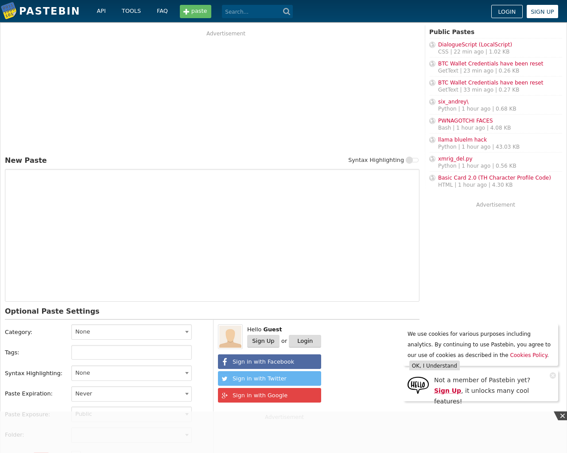Viewport: 567px width, 453px height.
Task: Click the Login button under Hello Guest
Action: click(305, 341)
